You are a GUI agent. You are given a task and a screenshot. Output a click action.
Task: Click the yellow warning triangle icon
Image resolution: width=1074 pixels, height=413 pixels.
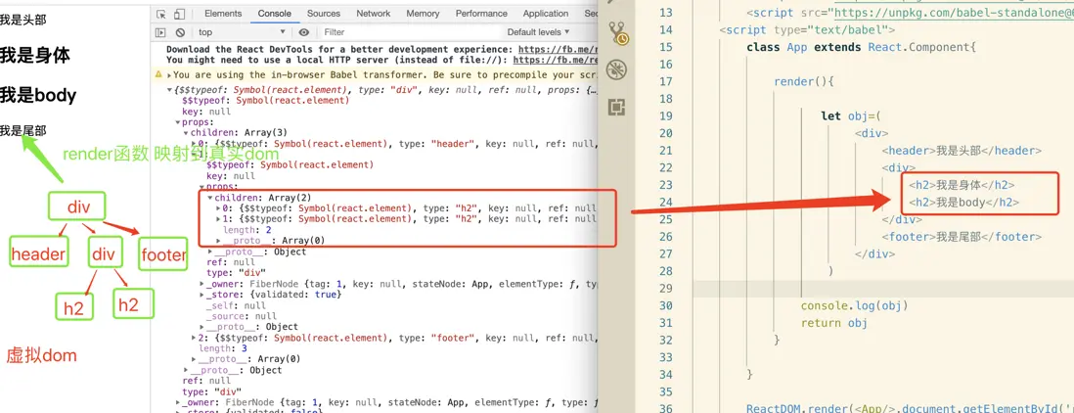(x=158, y=74)
